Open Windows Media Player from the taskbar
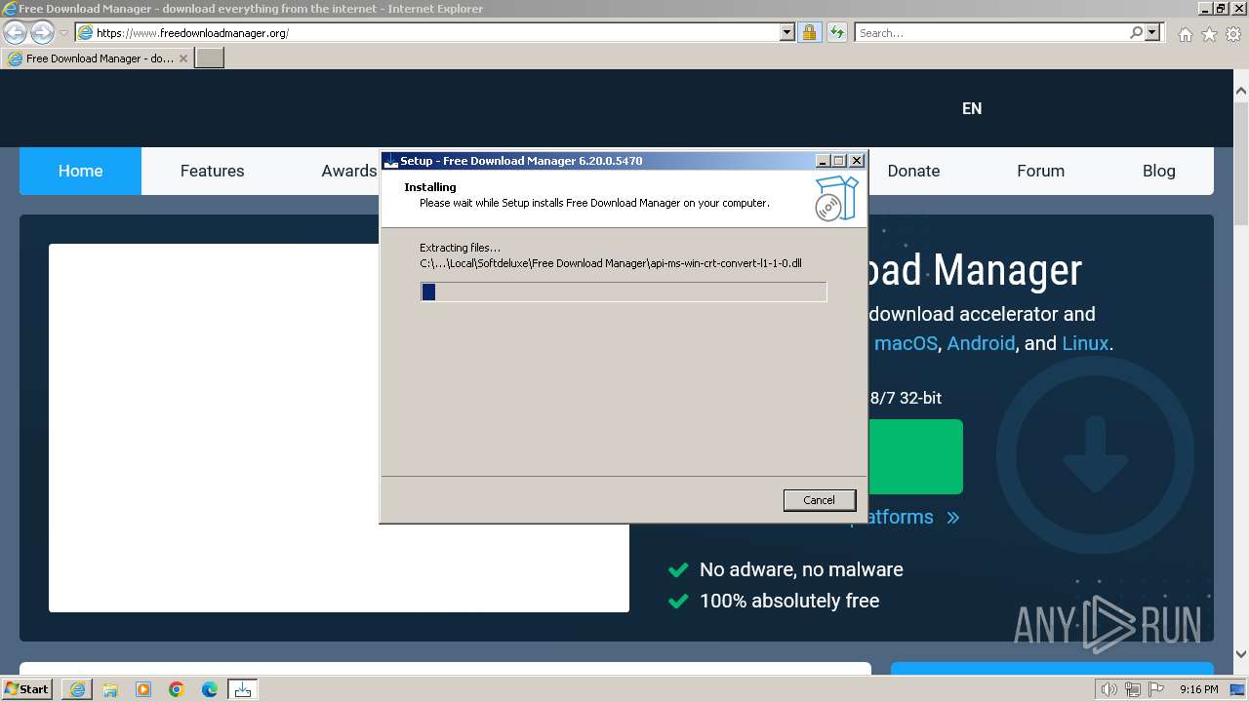The height and width of the screenshot is (702, 1249). (143, 689)
